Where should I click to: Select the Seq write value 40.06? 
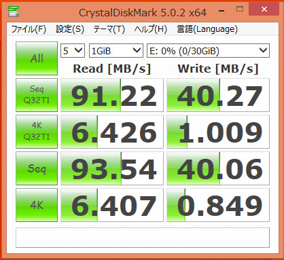pyautogui.click(x=218, y=168)
